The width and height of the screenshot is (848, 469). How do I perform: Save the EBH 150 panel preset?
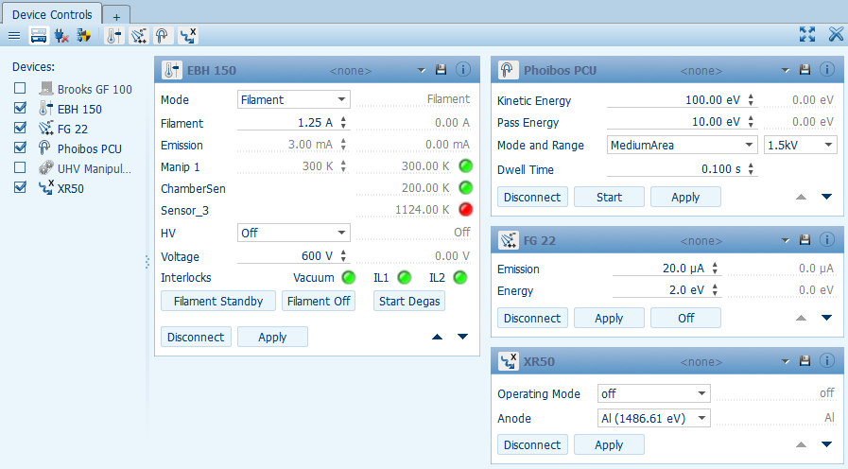[x=441, y=70]
